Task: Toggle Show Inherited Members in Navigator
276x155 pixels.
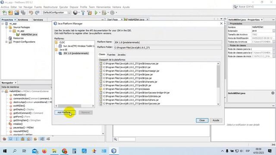Action: 5,139
